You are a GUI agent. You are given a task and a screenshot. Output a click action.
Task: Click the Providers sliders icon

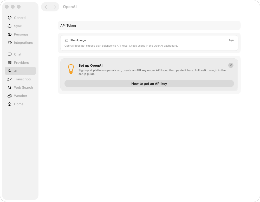tap(10, 62)
